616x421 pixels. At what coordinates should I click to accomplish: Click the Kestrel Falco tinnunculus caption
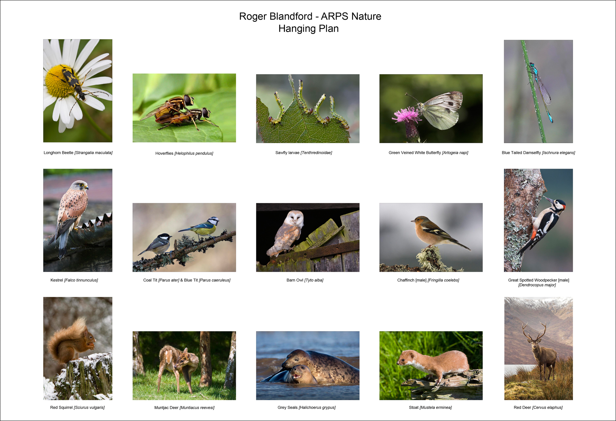74,280
